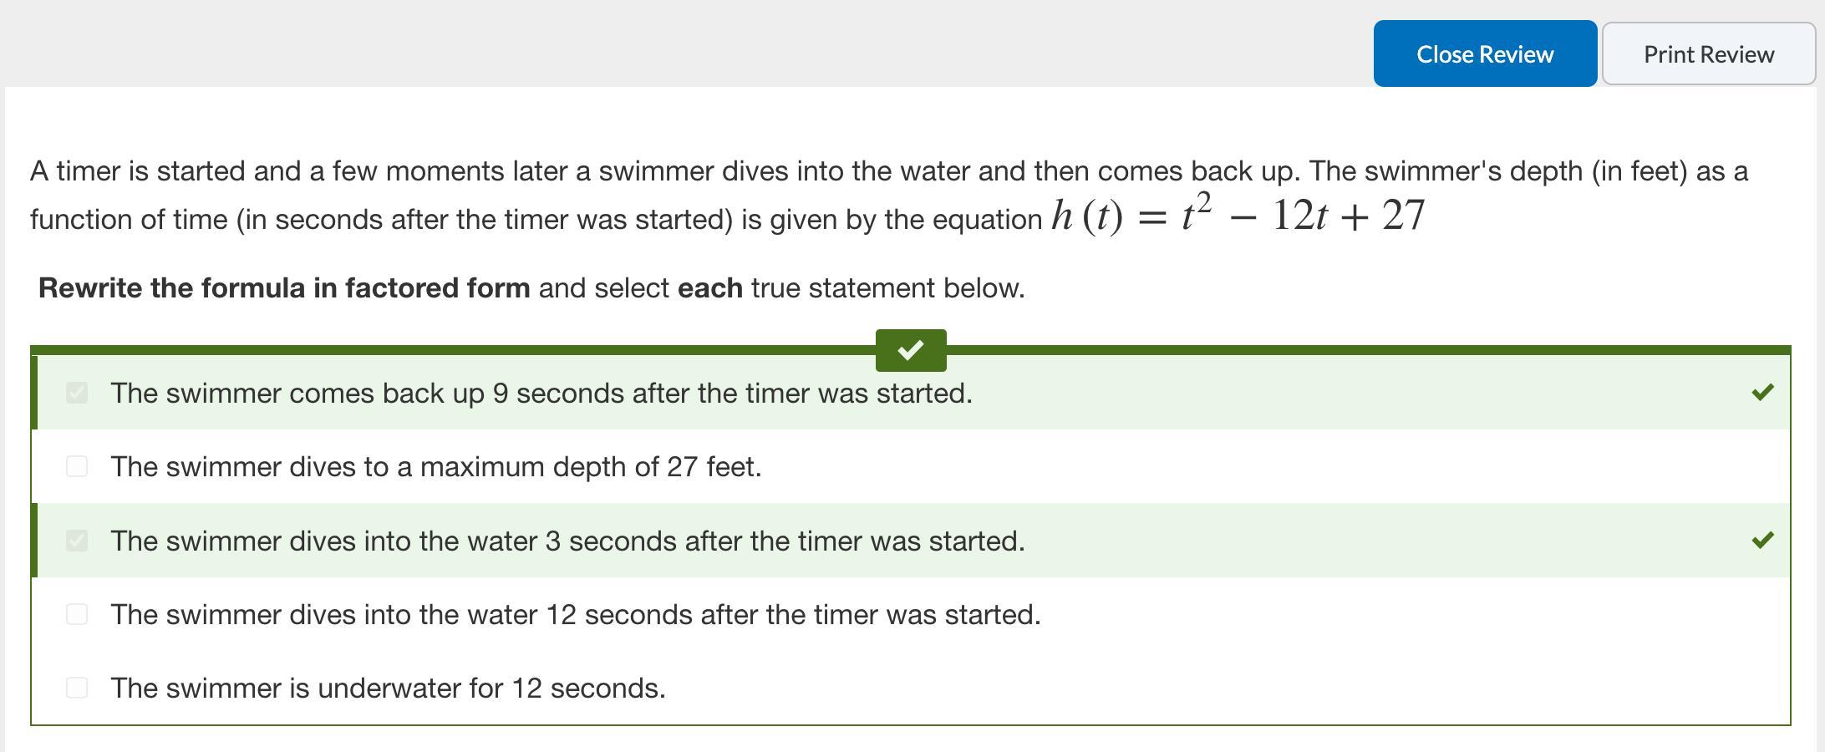Toggle checkbox beside 'dives into the water 3 seconds'
The image size is (1825, 752).
pyautogui.click(x=77, y=541)
